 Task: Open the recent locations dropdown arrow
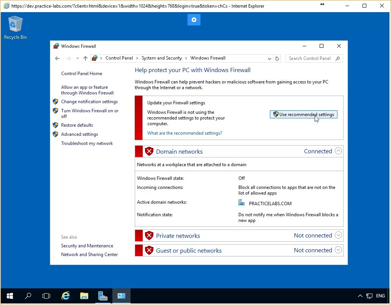(77, 58)
